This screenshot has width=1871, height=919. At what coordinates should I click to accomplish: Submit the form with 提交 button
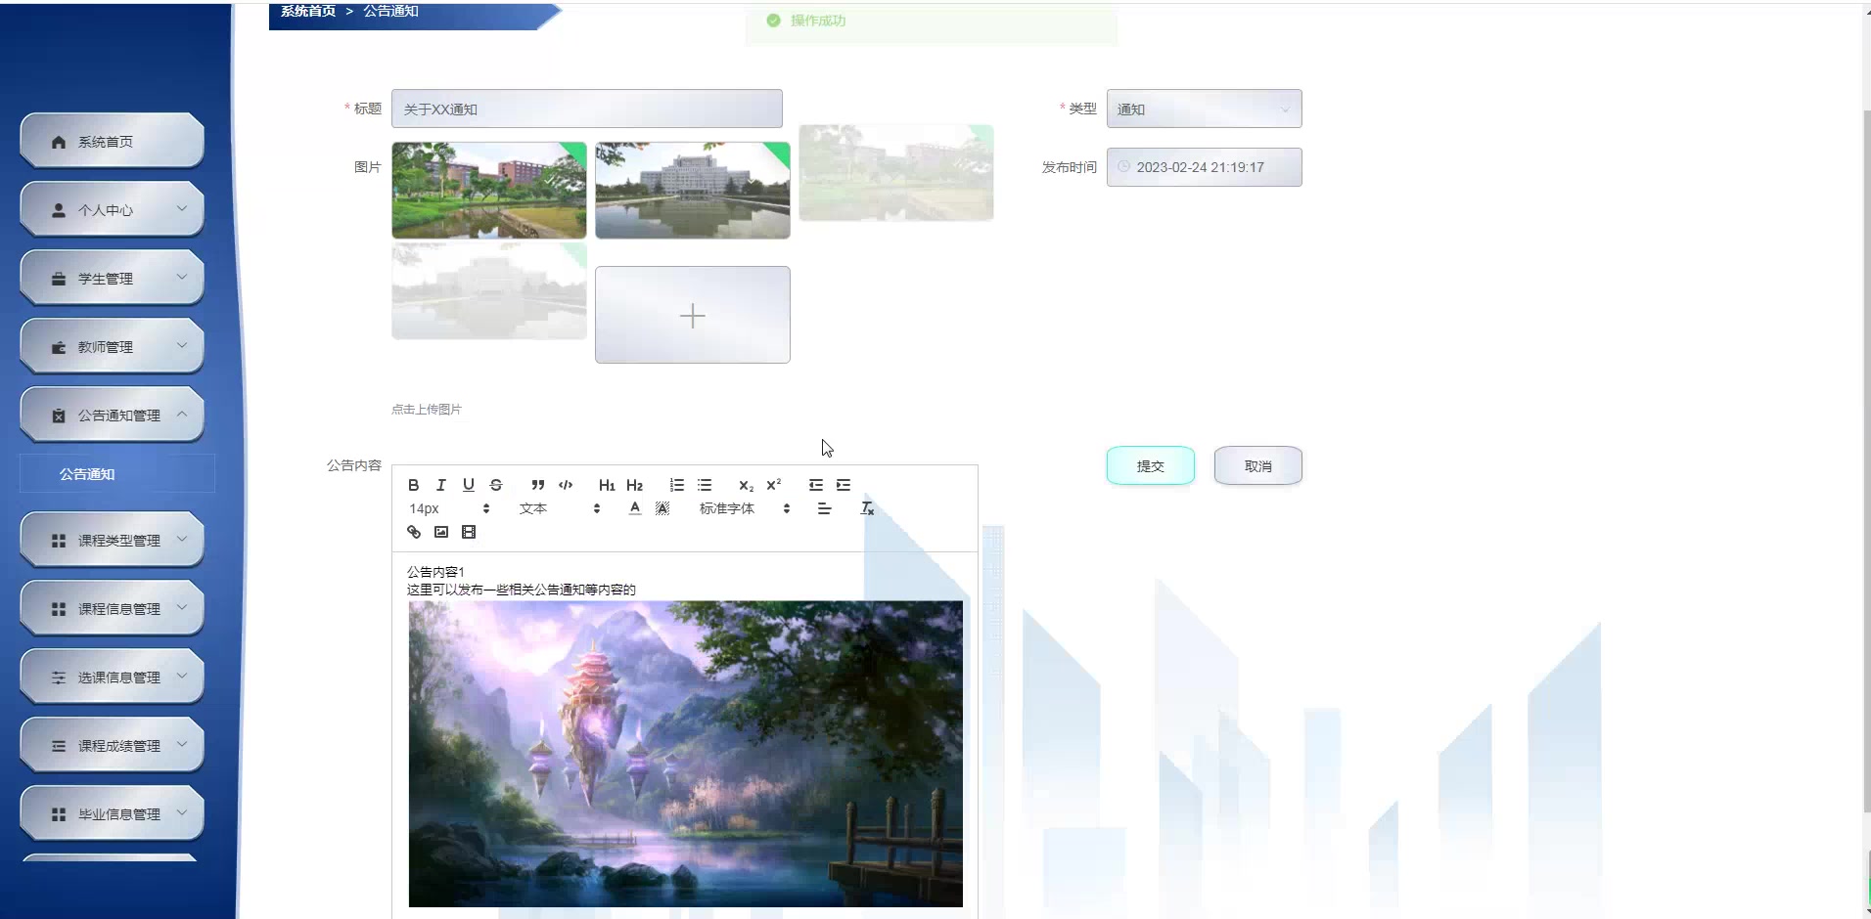tap(1151, 465)
